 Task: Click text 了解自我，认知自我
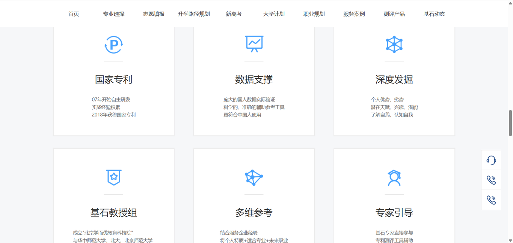click(x=392, y=115)
